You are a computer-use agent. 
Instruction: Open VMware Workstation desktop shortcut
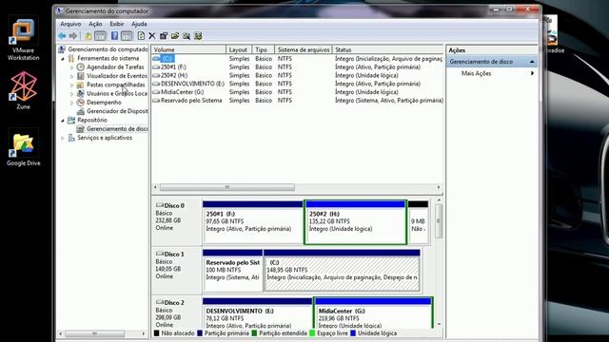click(23, 38)
